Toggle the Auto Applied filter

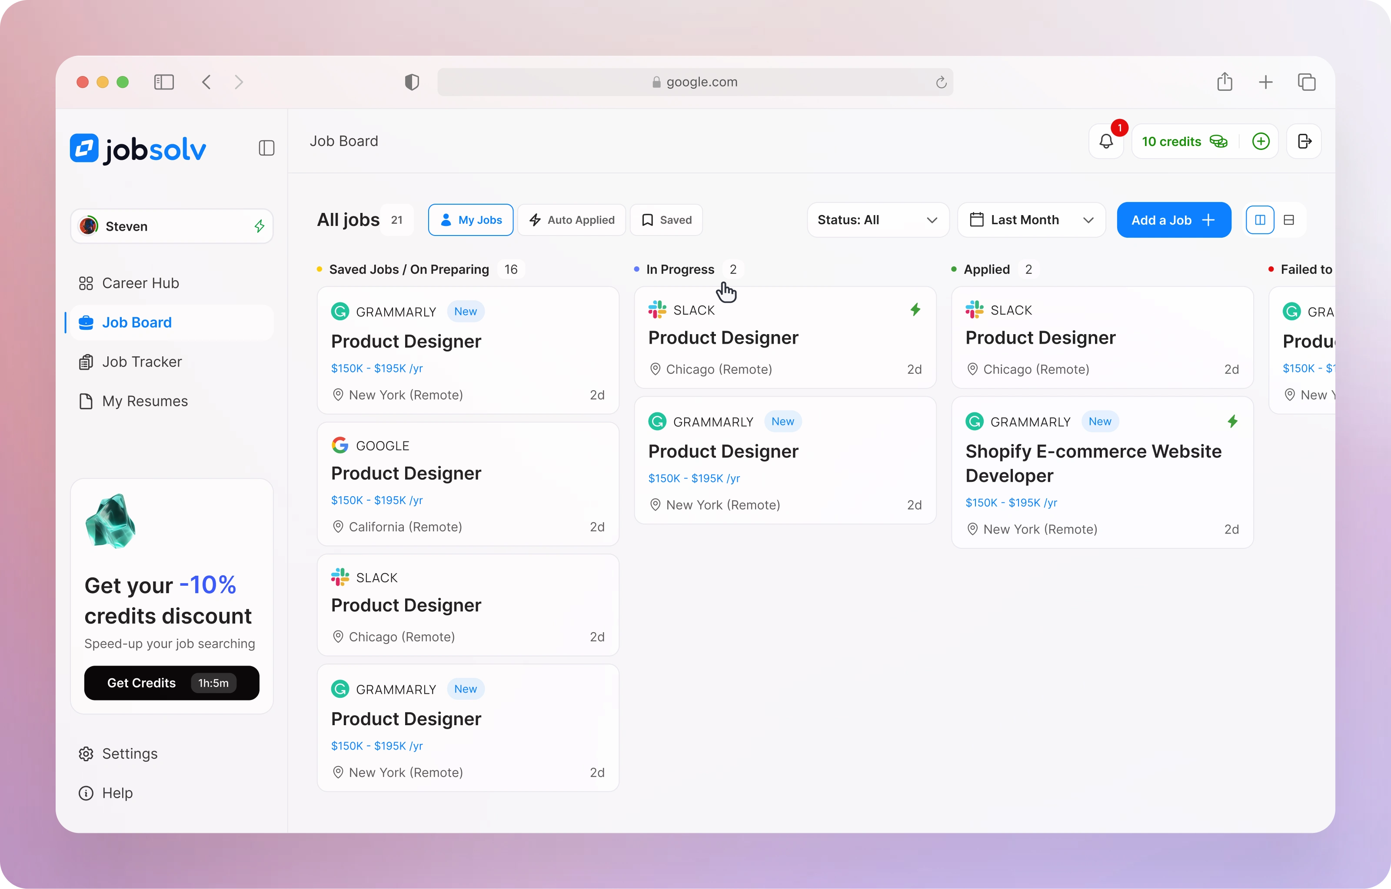571,220
